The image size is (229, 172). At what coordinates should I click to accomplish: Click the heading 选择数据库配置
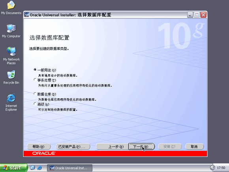49,38
